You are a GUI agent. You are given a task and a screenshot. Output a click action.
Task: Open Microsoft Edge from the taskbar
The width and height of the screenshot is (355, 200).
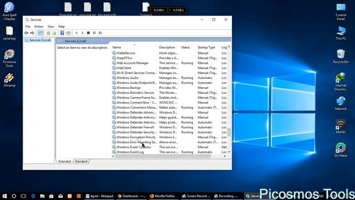[33, 196]
